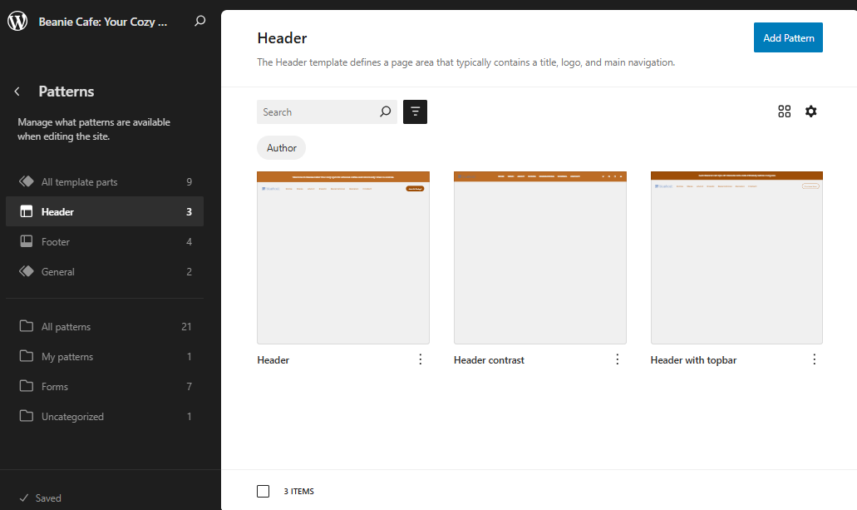Viewport: 857px width, 510px height.
Task: Switch pattern view using the grid icon
Action: [x=784, y=111]
